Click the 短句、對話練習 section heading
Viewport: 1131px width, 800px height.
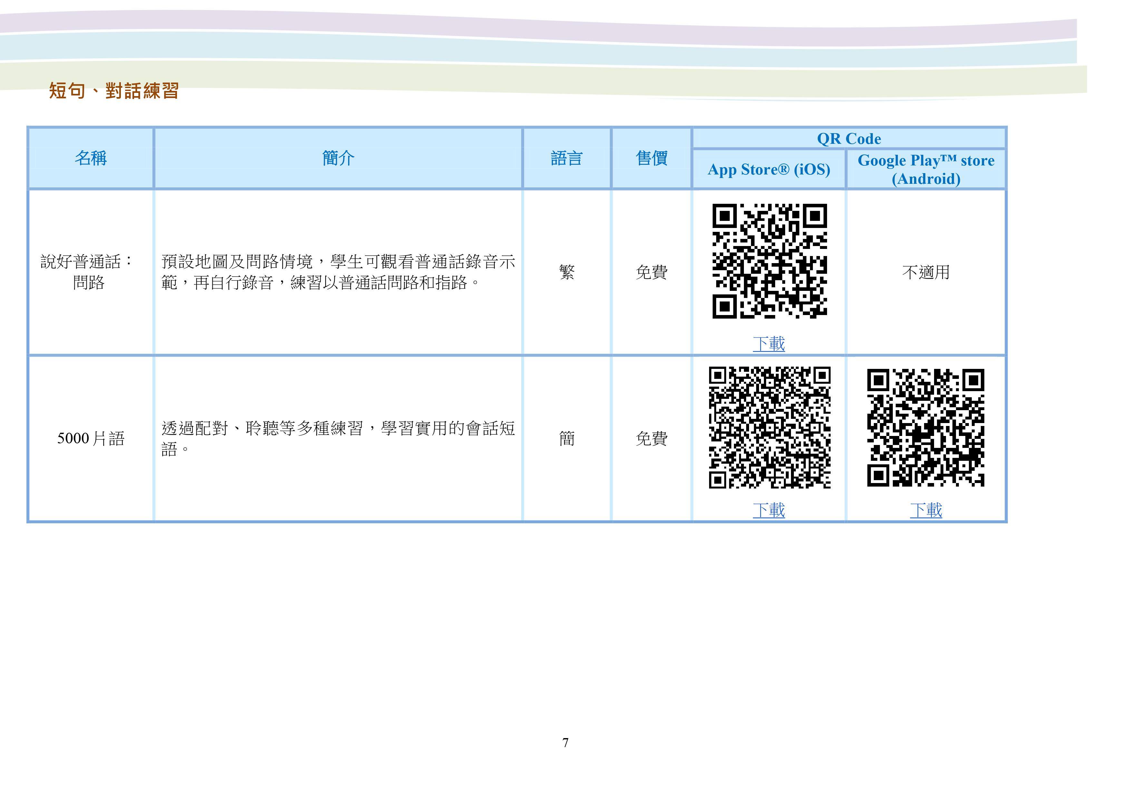(x=114, y=91)
